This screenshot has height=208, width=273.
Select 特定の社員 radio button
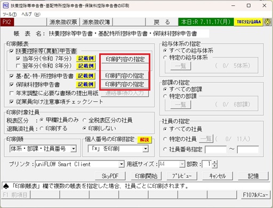pyautogui.click(x=165, y=139)
